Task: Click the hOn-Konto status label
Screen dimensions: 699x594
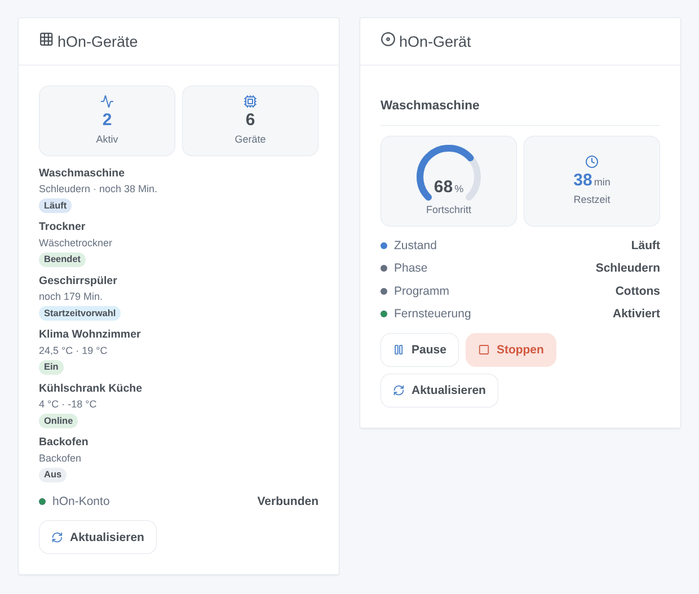Action: (81, 501)
